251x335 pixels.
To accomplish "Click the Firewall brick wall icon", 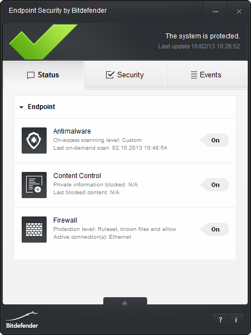I will [x=34, y=229].
